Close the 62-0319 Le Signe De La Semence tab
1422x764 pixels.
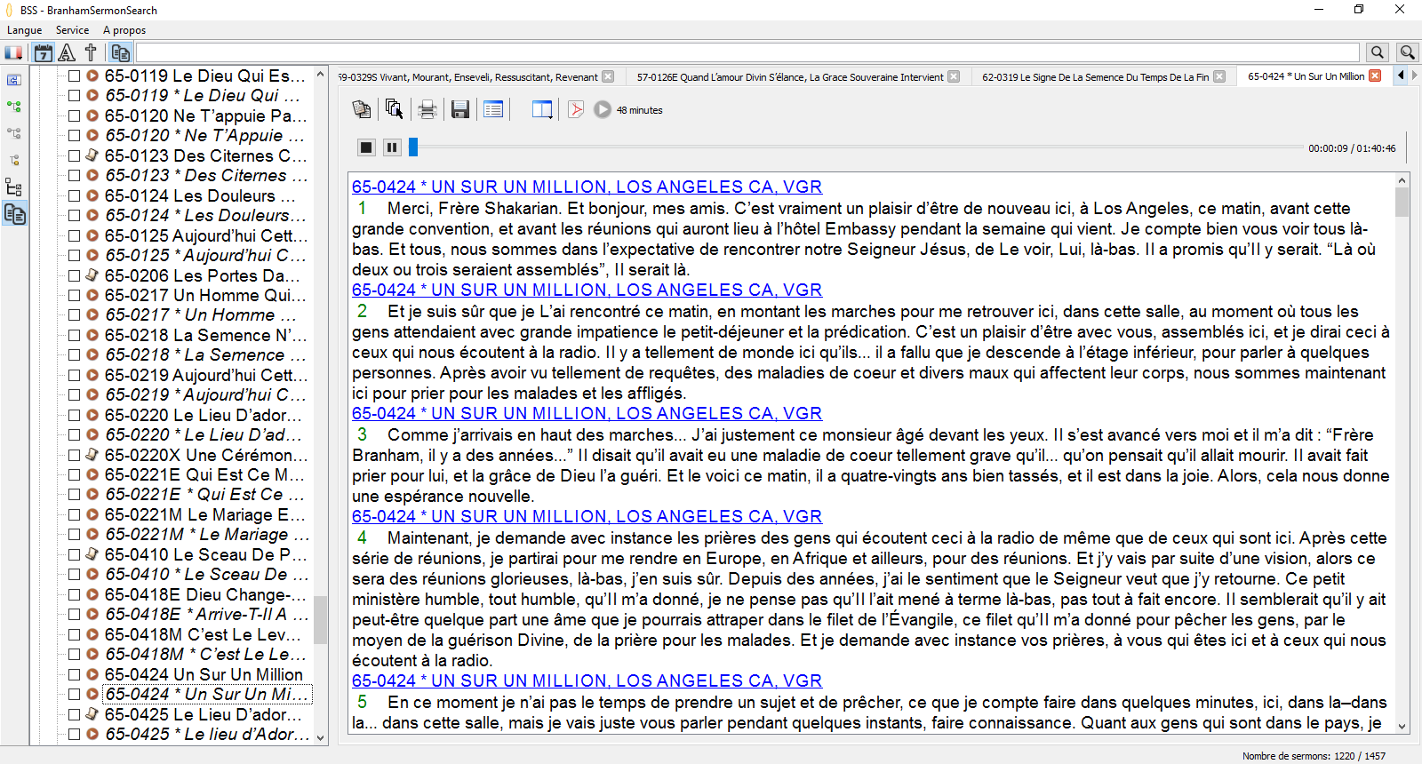1219,76
